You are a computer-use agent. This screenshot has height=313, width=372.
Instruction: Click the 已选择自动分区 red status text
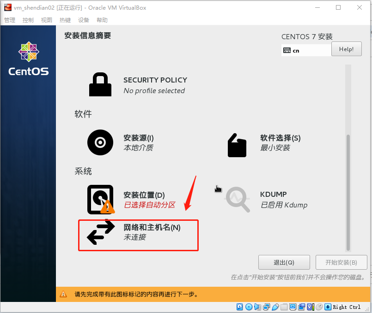[149, 205]
